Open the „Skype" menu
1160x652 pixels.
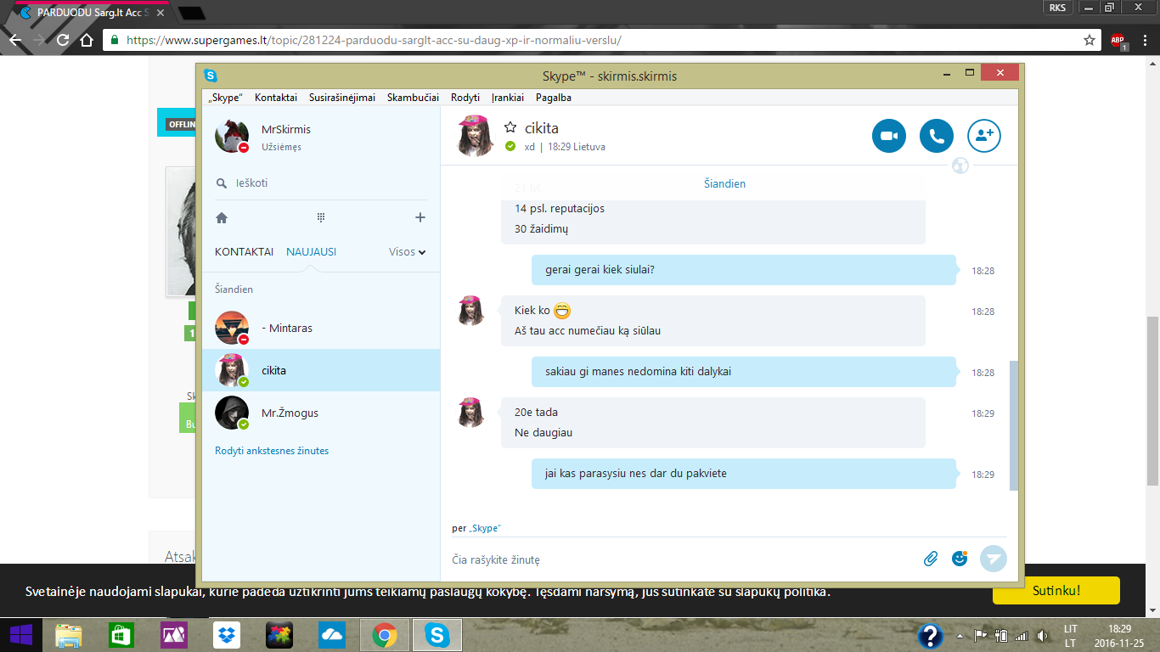[x=225, y=98]
